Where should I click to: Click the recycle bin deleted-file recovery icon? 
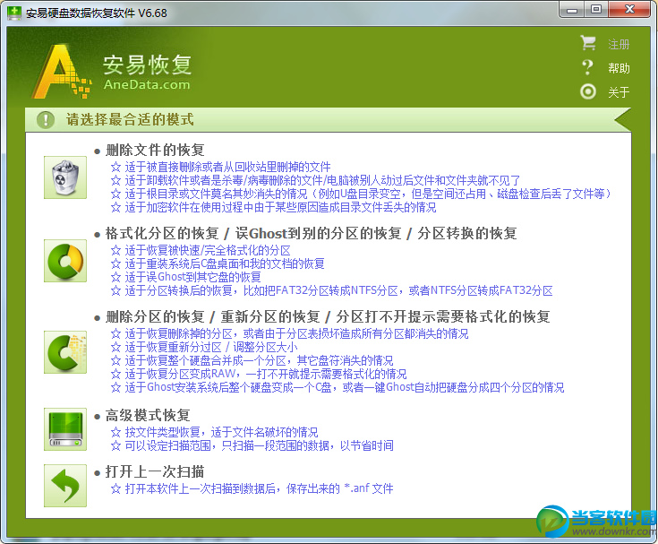pyautogui.click(x=65, y=177)
